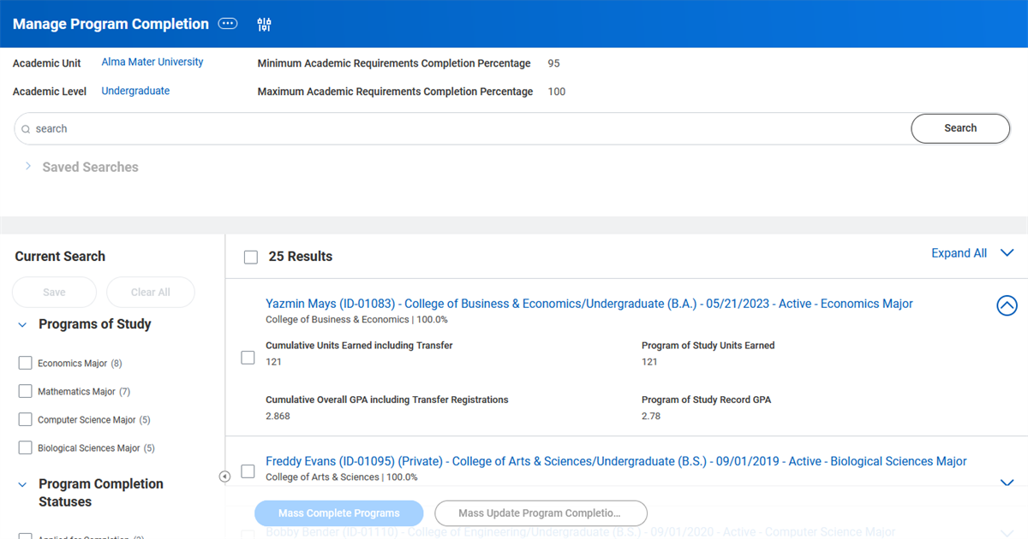The height and width of the screenshot is (539, 1028).
Task: Collapse the sidebar with the arrow handle
Action: 224,477
